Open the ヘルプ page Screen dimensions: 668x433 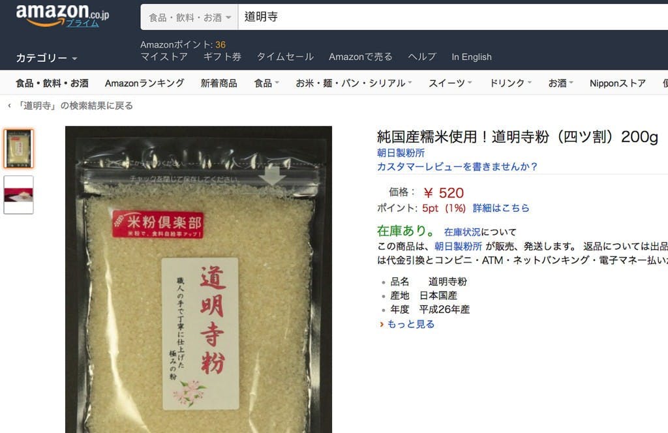tap(422, 57)
